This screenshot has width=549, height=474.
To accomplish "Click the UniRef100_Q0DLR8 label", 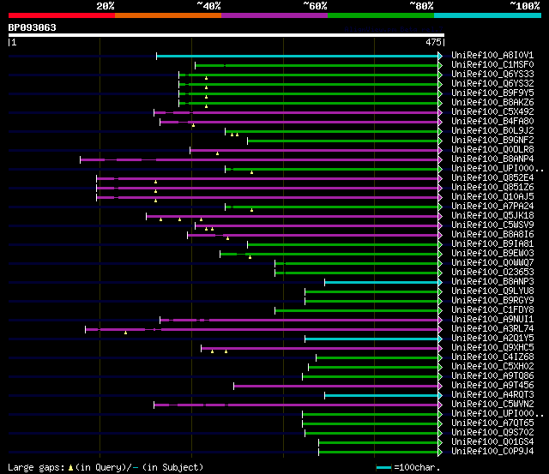I will 492,150.
